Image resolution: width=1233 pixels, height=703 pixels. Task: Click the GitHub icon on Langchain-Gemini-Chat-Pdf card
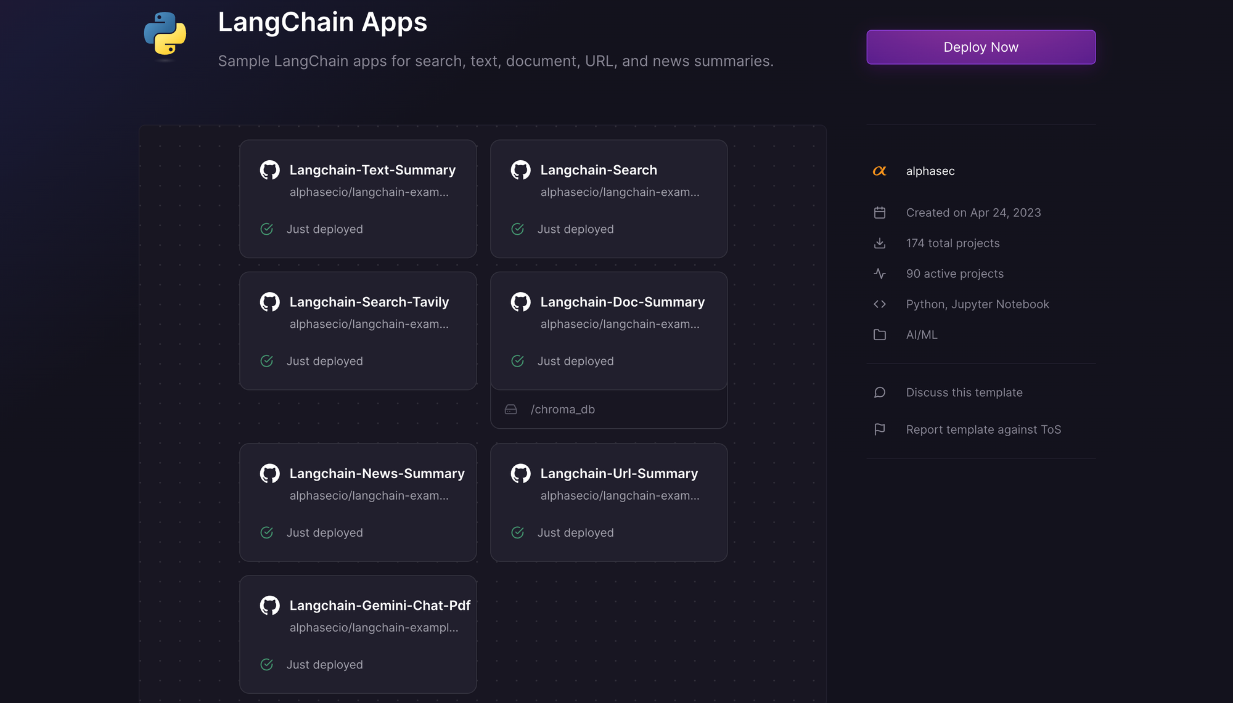[270, 605]
